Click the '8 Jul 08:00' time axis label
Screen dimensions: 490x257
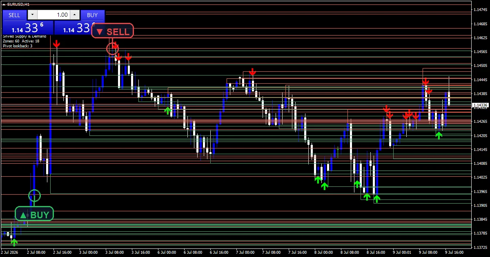pyautogui.click(x=350, y=253)
